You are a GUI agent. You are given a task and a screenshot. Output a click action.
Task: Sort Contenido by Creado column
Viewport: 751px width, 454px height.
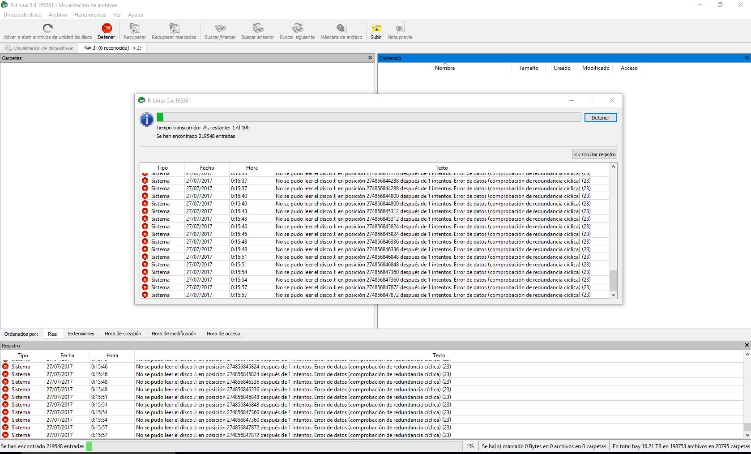coord(562,68)
